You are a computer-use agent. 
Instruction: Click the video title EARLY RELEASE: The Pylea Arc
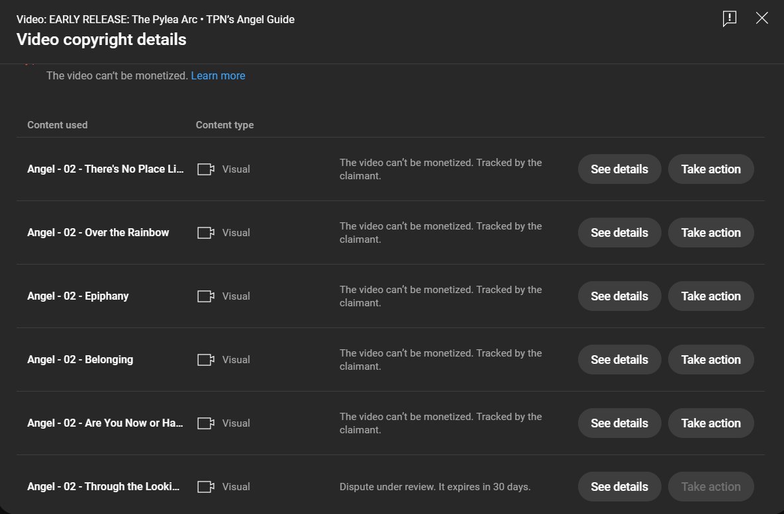click(156, 19)
